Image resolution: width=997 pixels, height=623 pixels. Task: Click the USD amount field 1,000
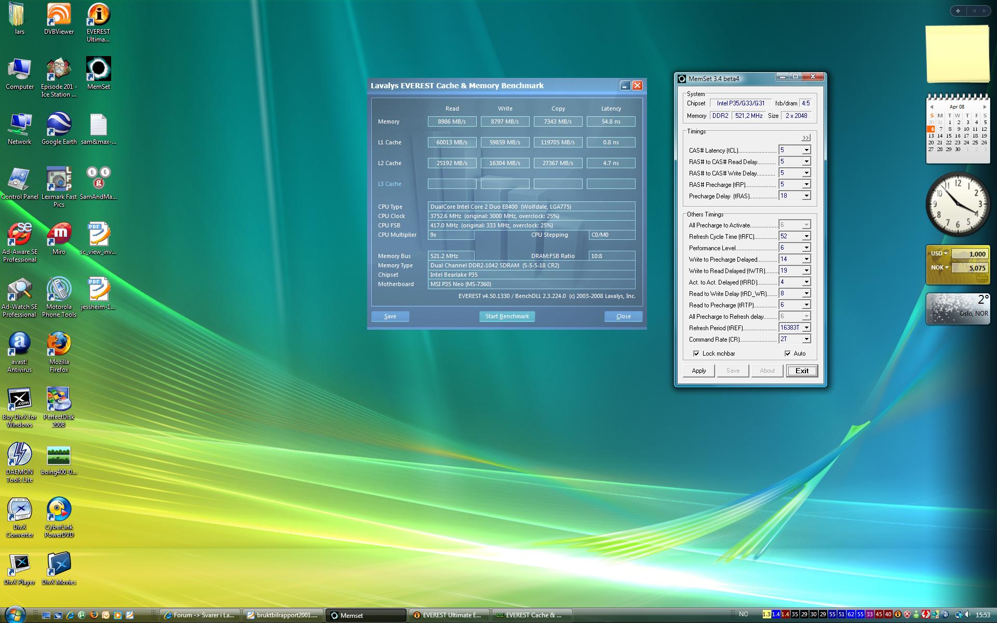coord(969,254)
